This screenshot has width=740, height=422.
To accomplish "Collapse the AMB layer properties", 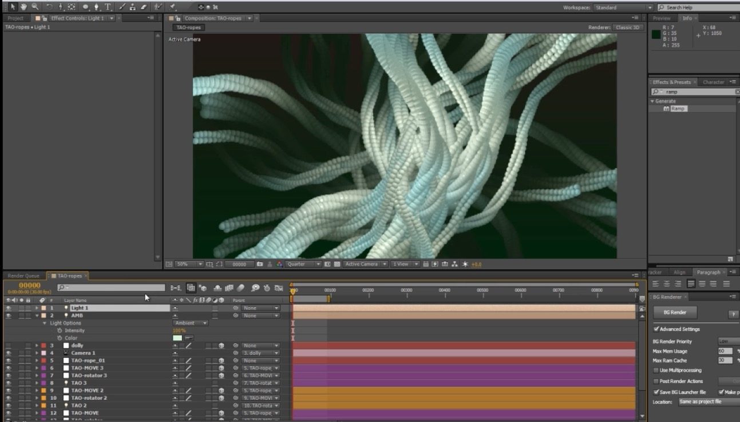I will [x=37, y=316].
